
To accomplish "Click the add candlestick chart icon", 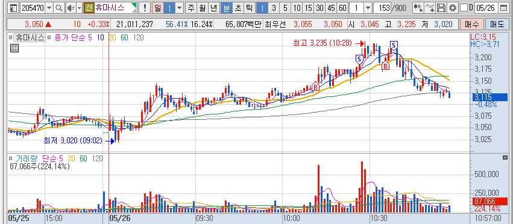I will click(418, 8).
